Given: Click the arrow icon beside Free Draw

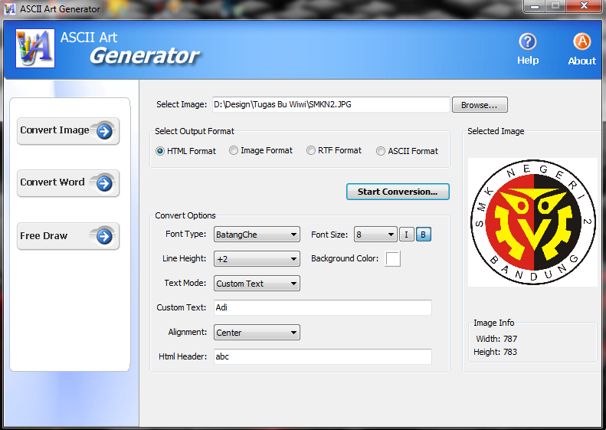Looking at the screenshot, I should 104,236.
